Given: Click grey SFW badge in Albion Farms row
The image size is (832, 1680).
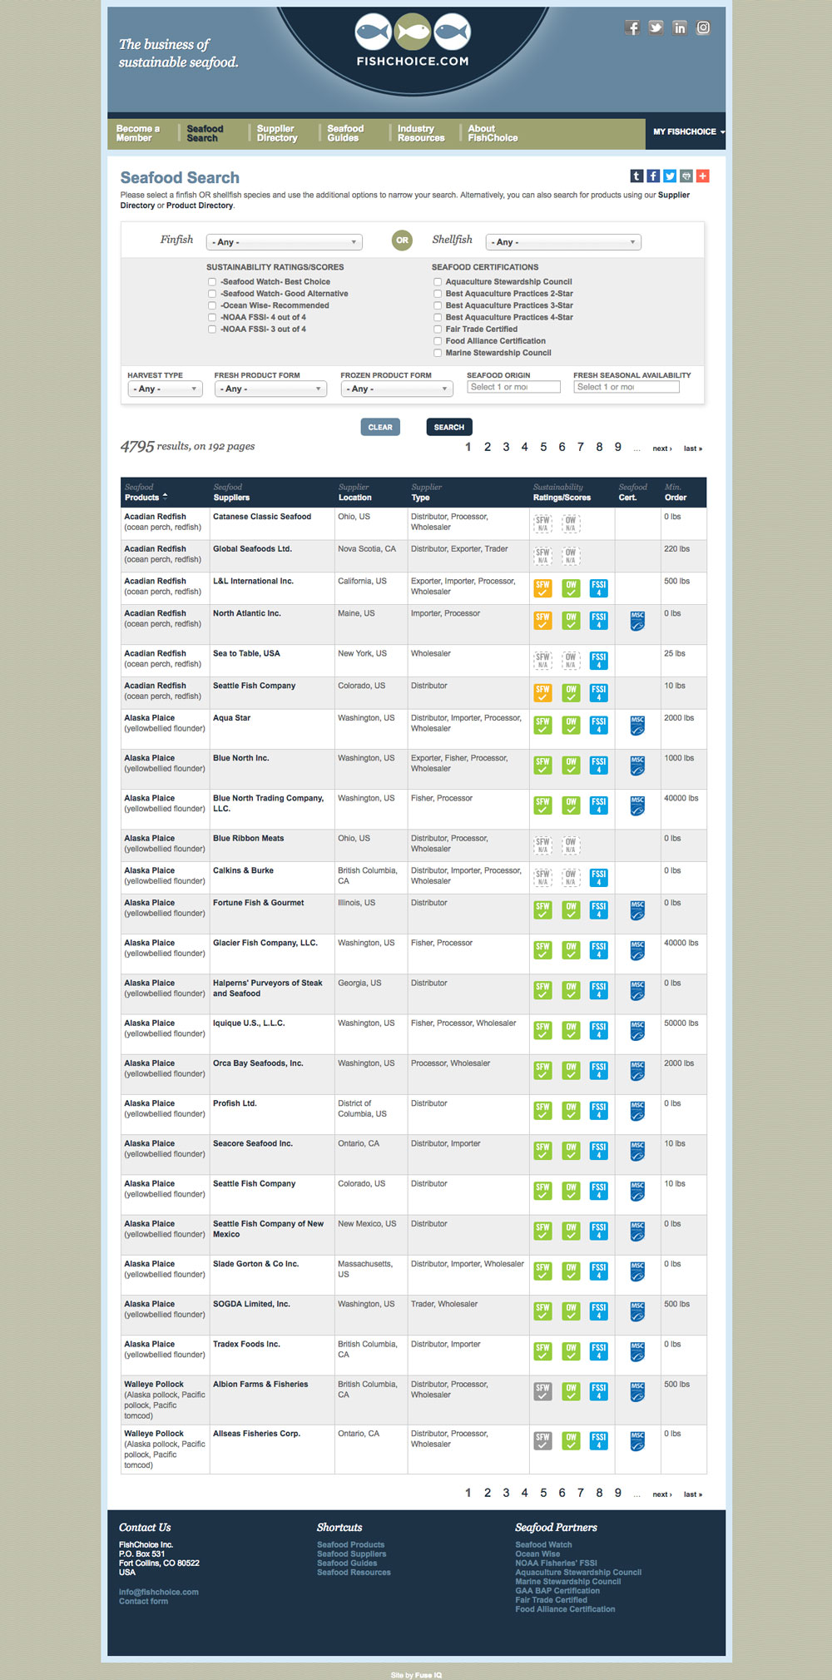Looking at the screenshot, I should pyautogui.click(x=542, y=1391).
